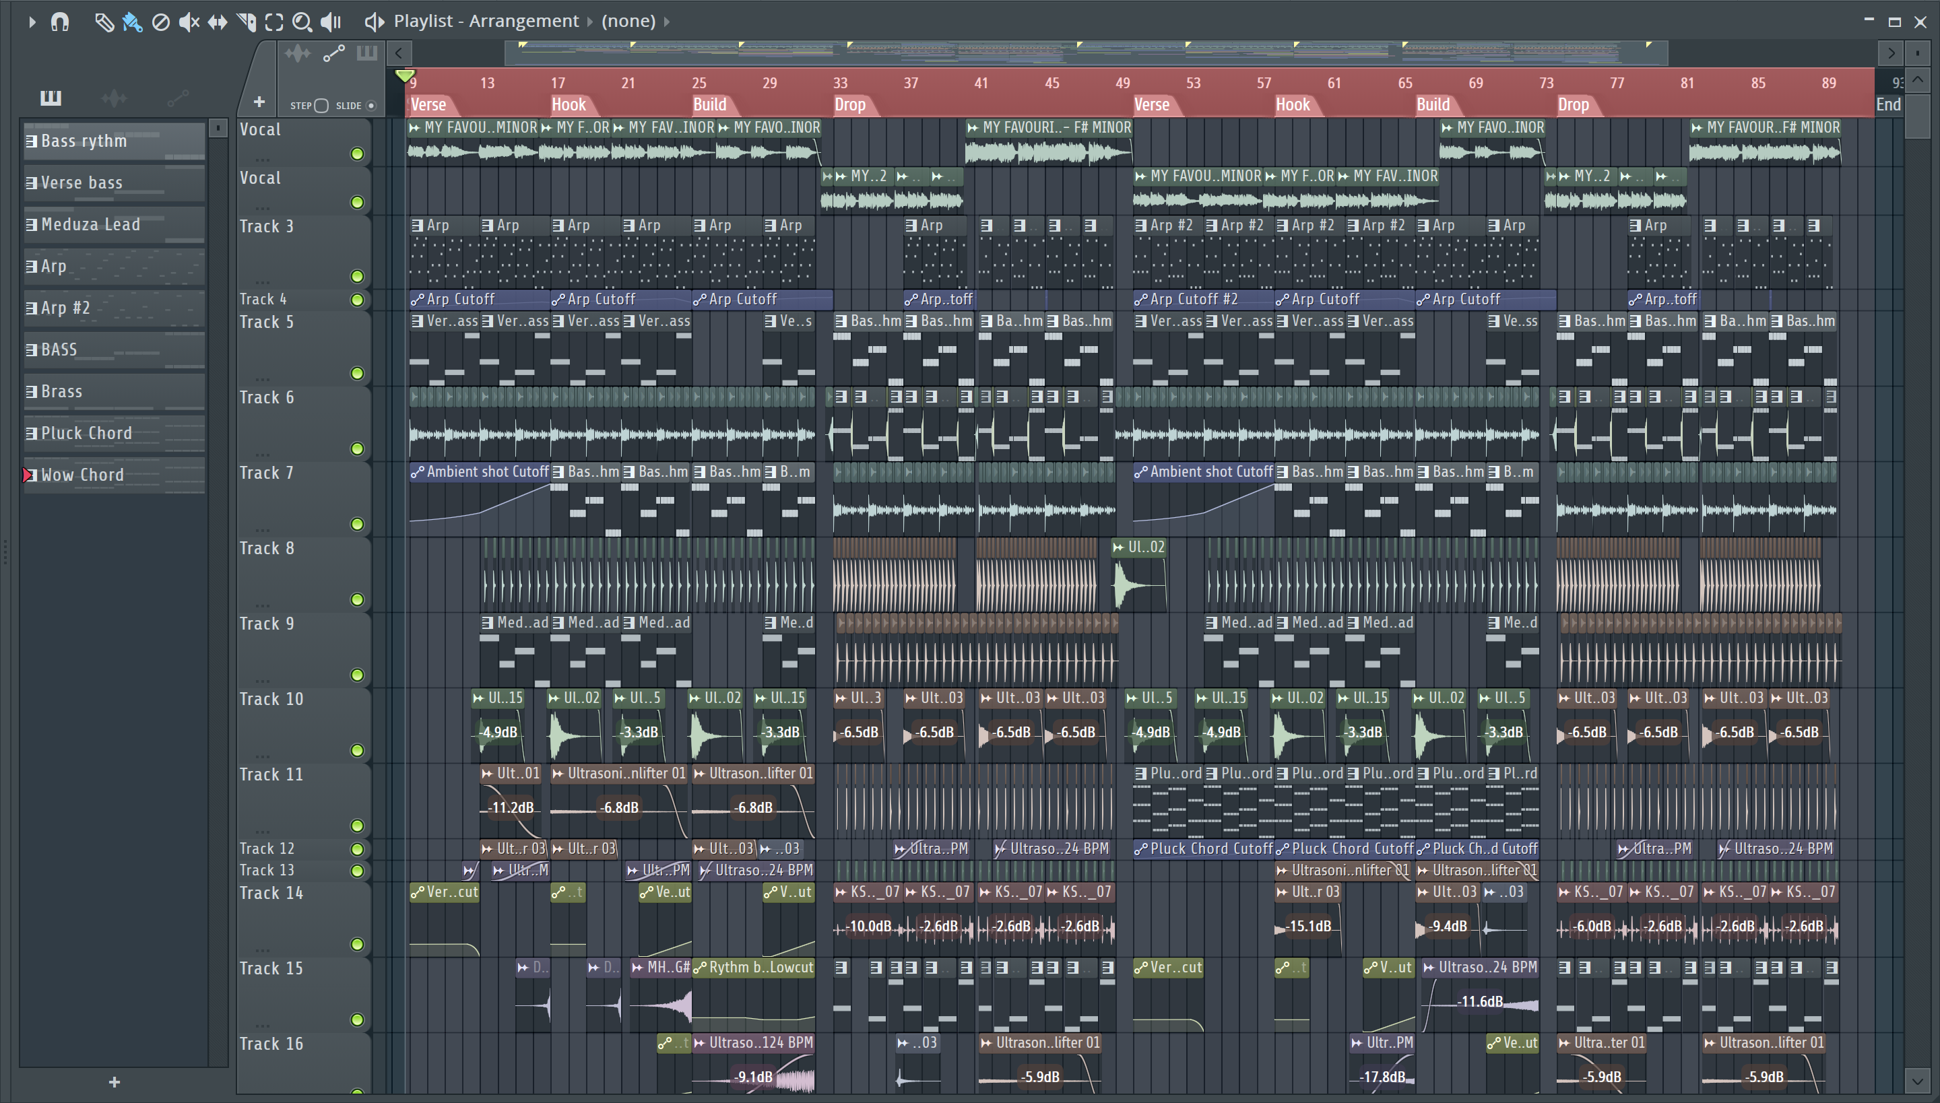1940x1103 pixels.
Task: Select the Slip tool with double arrows
Action: tap(218, 22)
